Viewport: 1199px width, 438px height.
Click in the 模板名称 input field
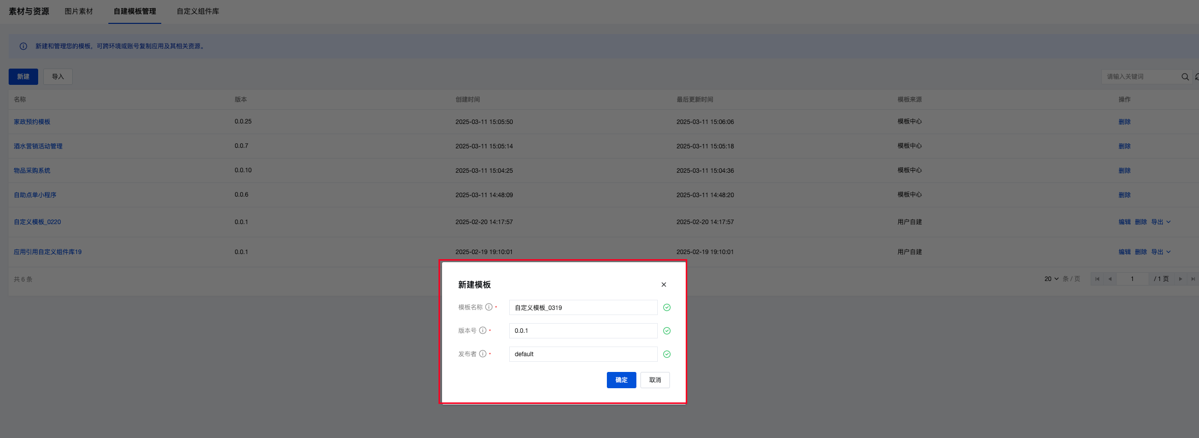coord(583,307)
